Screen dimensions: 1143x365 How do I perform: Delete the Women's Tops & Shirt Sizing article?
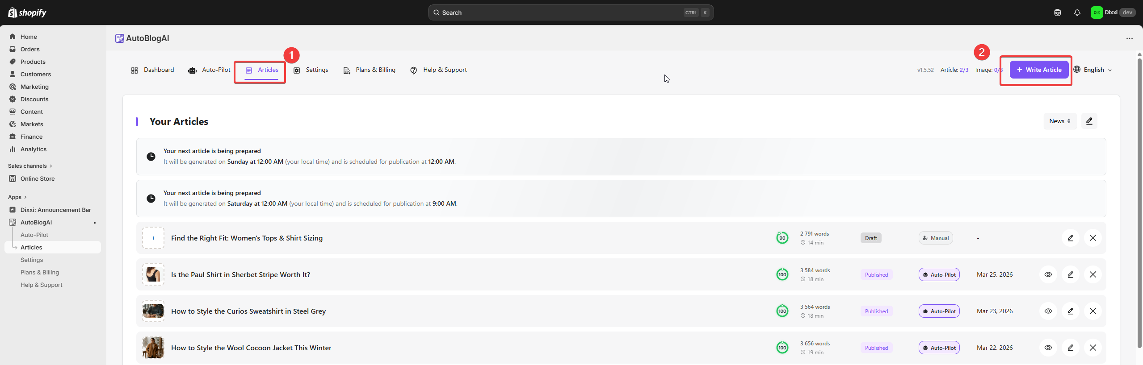(x=1093, y=238)
